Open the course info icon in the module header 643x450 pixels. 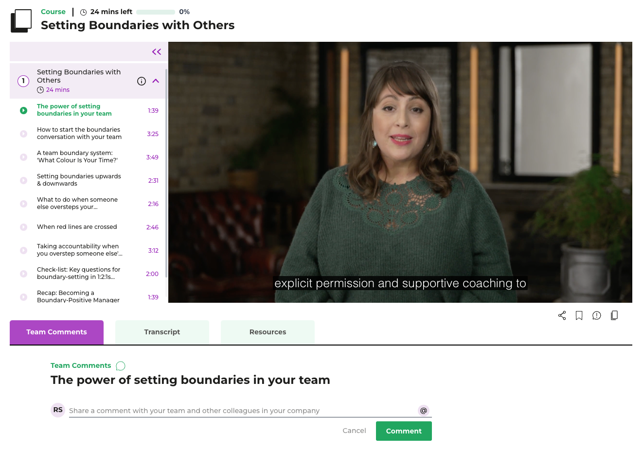tap(142, 81)
